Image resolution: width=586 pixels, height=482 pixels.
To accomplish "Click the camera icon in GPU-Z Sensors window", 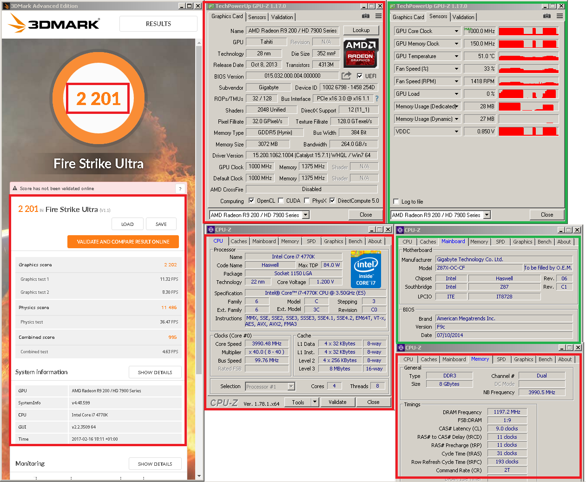I will [547, 16].
